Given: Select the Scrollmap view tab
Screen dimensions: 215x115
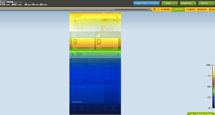Looking at the screenshot, I should click(x=178, y=9).
